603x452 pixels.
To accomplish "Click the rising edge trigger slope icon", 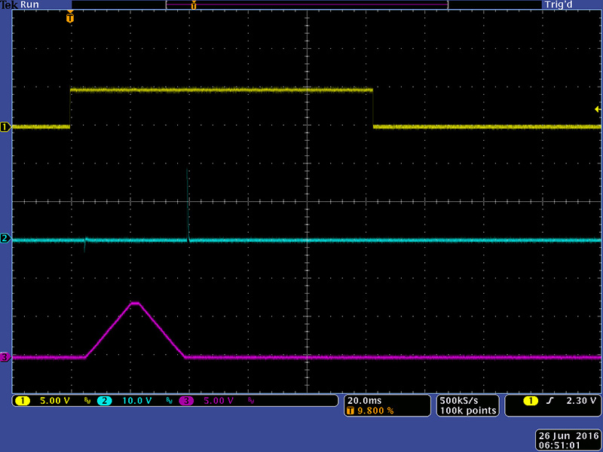I will [550, 401].
